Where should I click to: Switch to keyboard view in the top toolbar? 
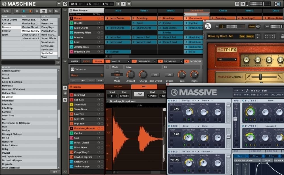tap(44, 11)
